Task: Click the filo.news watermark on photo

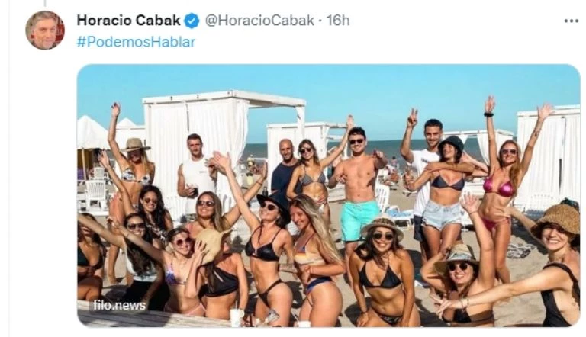Action: 119,305
